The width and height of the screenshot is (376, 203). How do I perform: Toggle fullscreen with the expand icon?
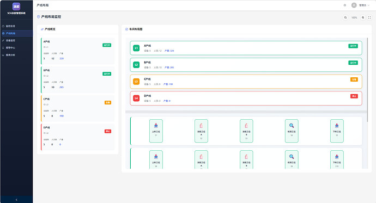point(369,17)
